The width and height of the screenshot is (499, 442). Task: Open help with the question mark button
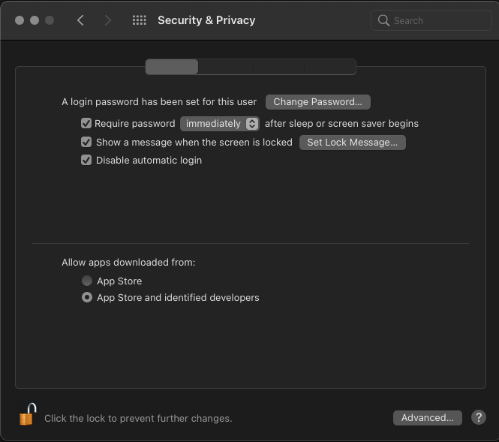(x=479, y=417)
